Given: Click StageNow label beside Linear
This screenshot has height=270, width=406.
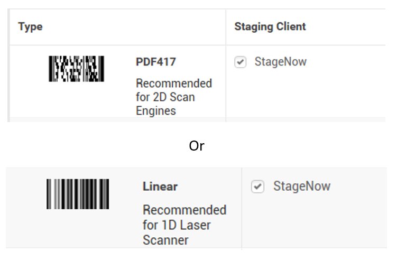Looking at the screenshot, I should (x=302, y=186).
